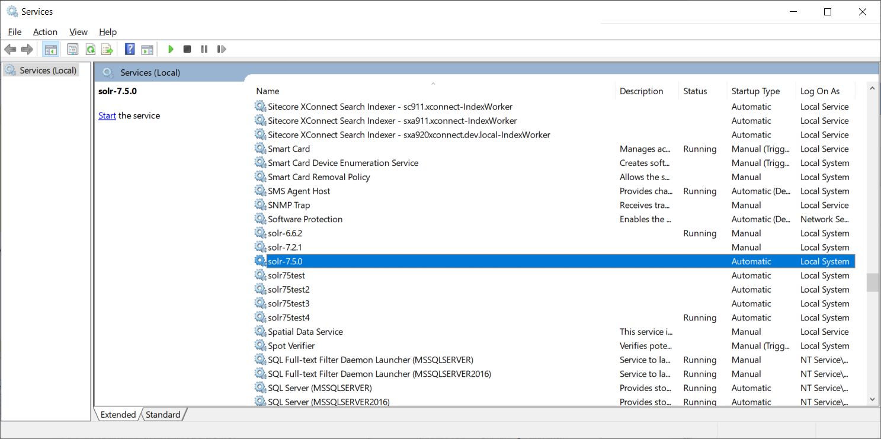Viewport: 881px width, 439px height.
Task: Click Automatic startup type of solr-7.5.0
Action: click(x=751, y=261)
